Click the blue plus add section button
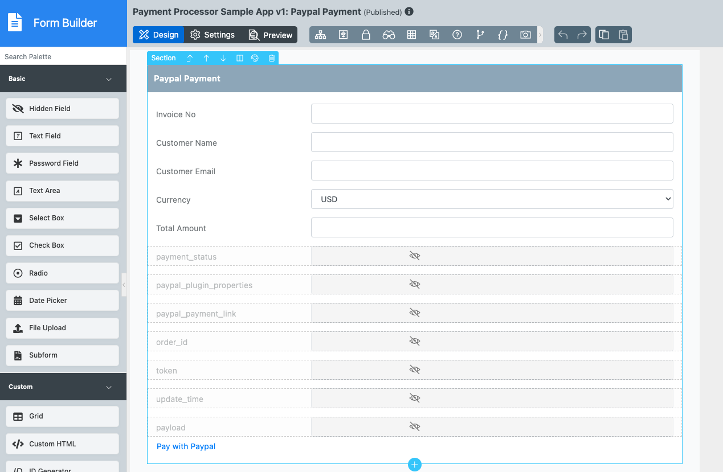 415,465
